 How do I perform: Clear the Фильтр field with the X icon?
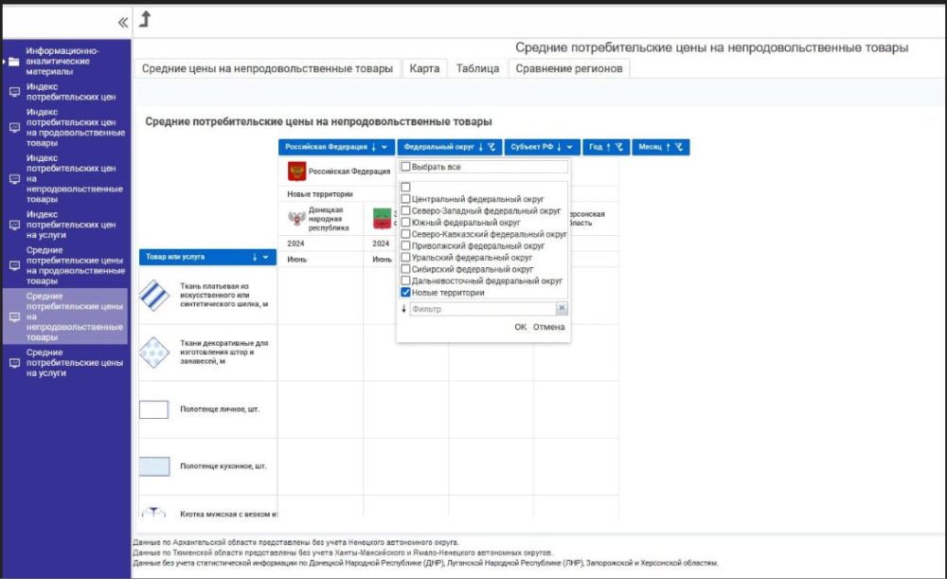(561, 308)
